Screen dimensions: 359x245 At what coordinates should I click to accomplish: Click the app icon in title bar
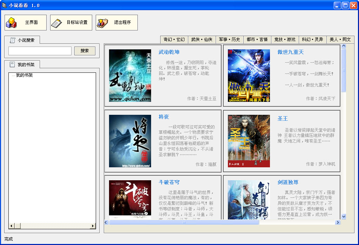[4, 5]
